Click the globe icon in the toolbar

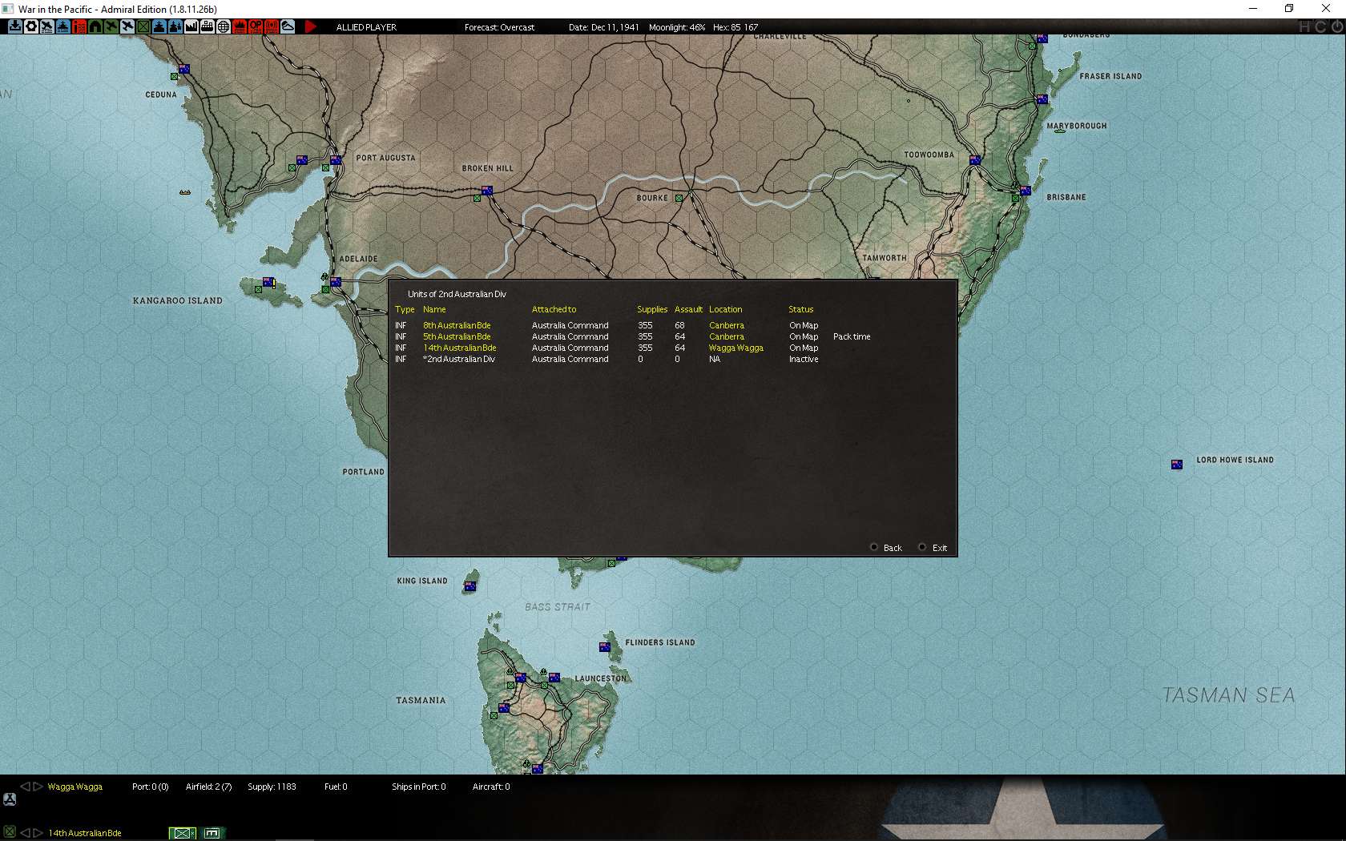click(224, 26)
